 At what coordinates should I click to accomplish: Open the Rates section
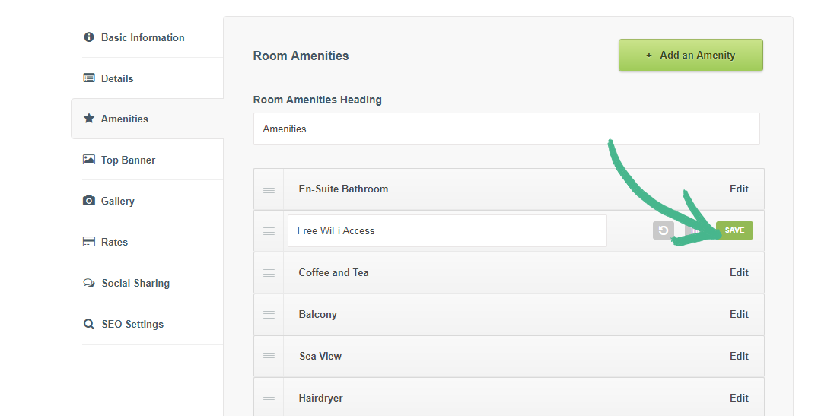coord(114,242)
